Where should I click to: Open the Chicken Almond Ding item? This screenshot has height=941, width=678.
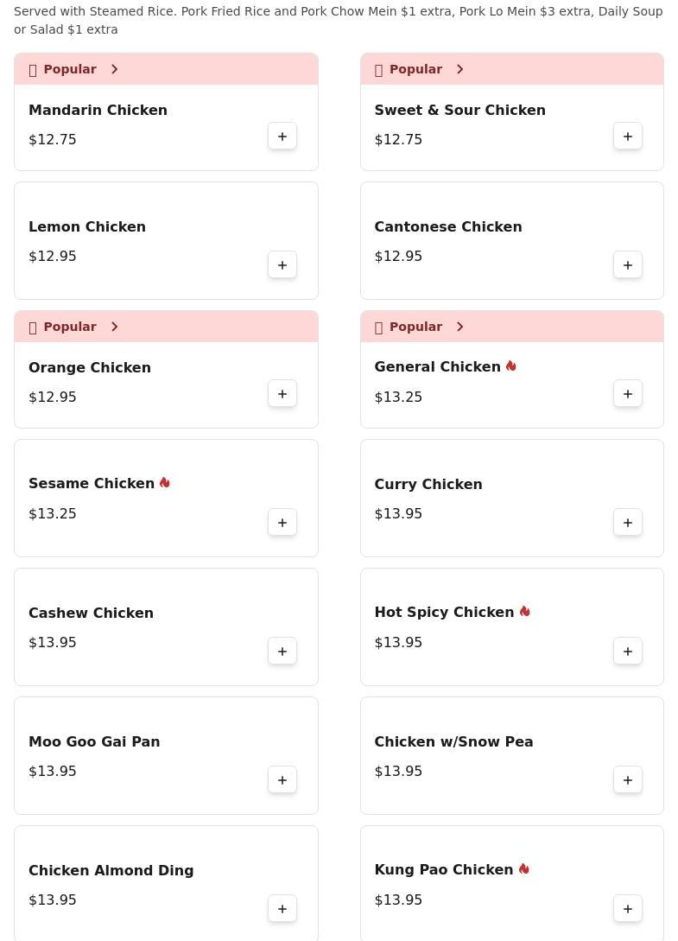[166, 883]
